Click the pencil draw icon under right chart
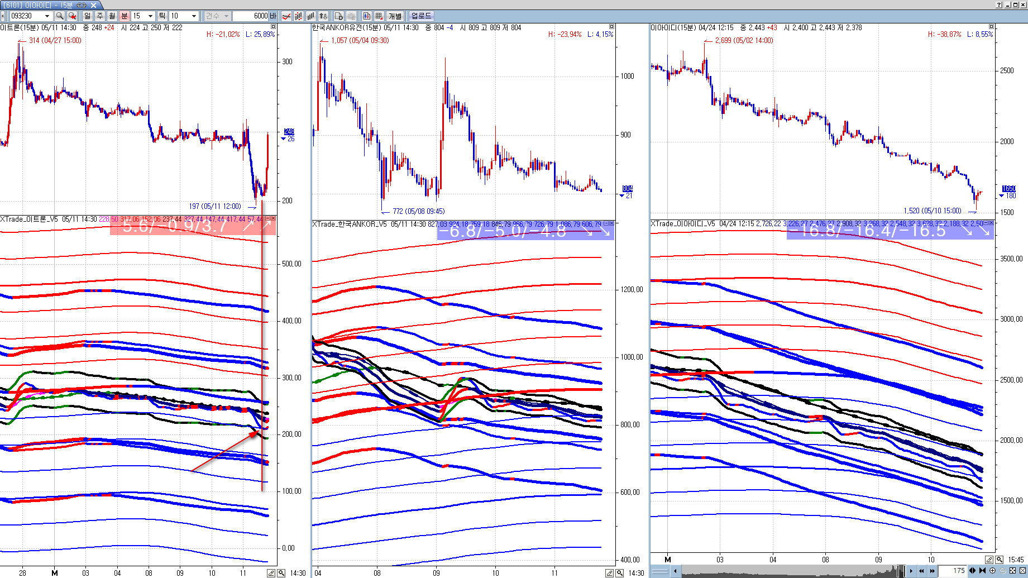This screenshot has width=1028, height=578. (x=989, y=560)
